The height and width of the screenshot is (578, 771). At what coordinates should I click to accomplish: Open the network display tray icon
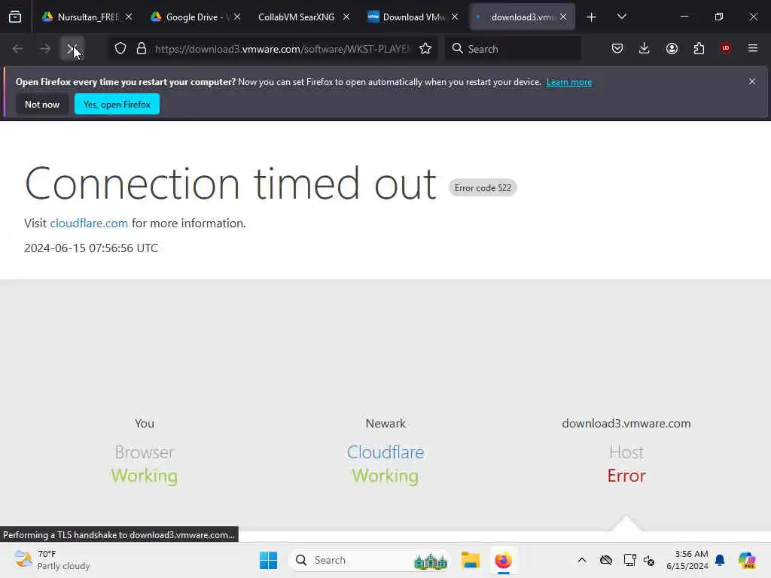click(629, 560)
